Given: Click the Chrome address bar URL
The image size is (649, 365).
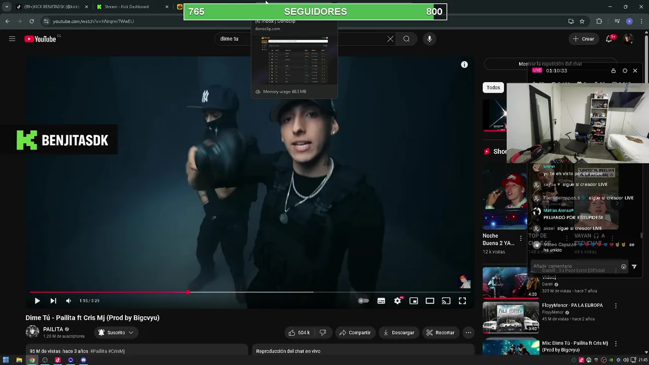Looking at the screenshot, I should [x=93, y=21].
